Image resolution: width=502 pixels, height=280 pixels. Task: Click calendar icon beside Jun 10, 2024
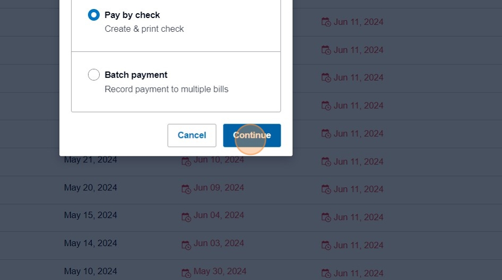(x=186, y=161)
